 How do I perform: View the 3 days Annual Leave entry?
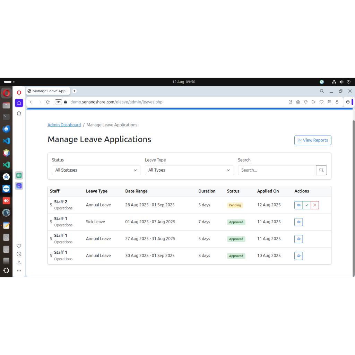tap(298, 256)
